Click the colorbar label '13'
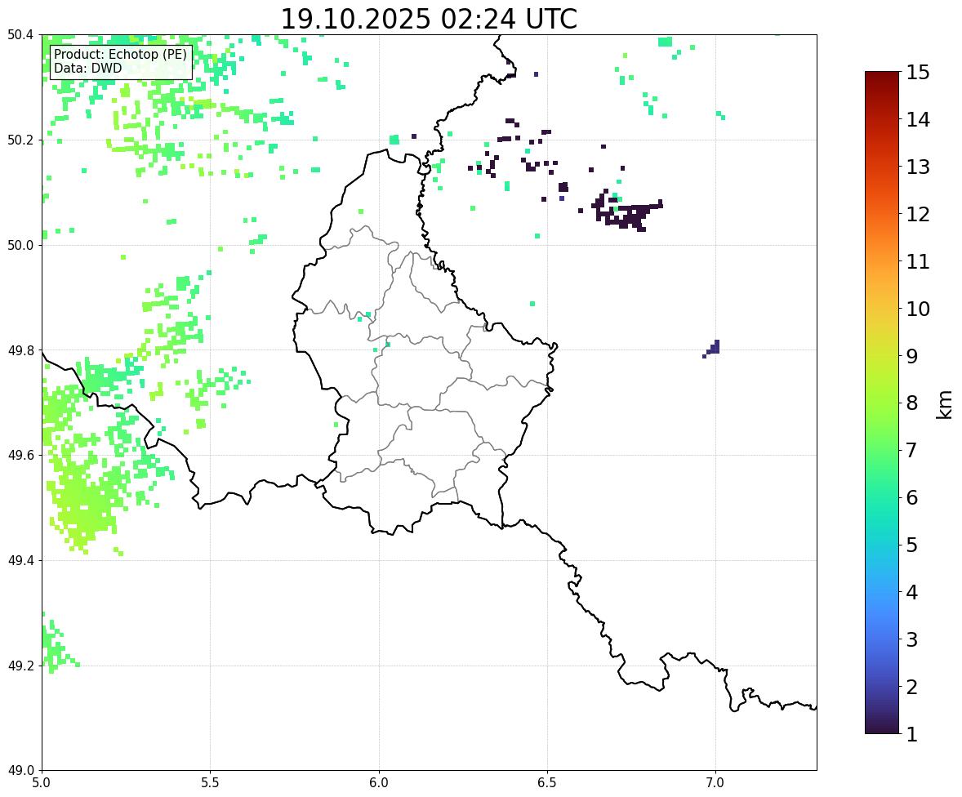 918,167
